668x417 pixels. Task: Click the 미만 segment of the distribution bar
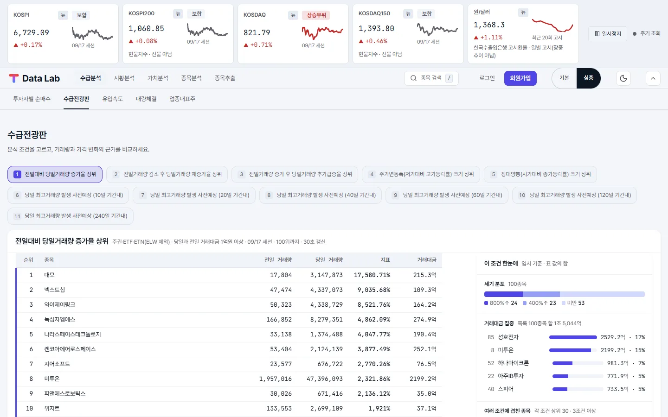pos(602,294)
